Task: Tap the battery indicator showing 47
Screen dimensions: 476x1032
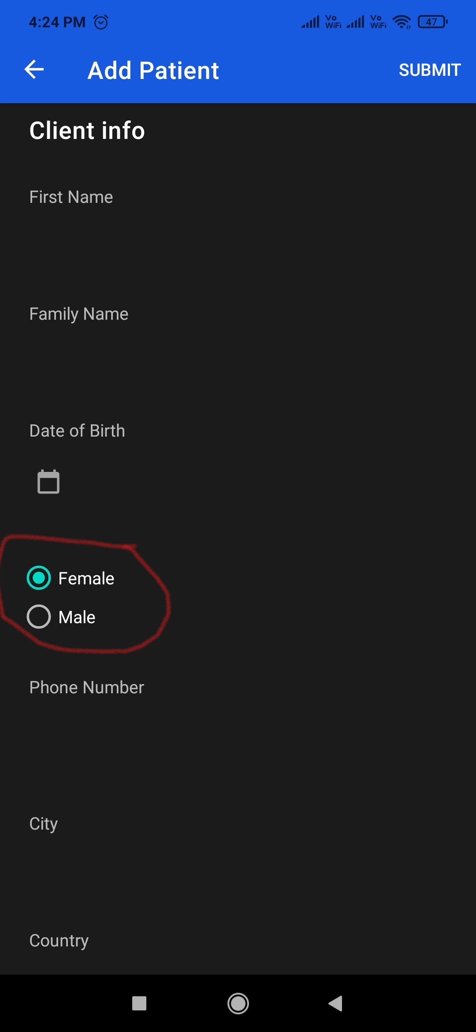Action: coord(431,22)
